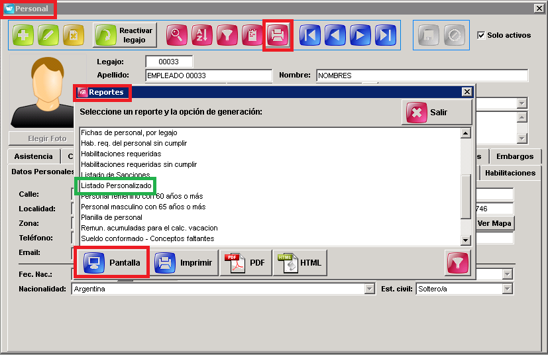Image resolution: width=548 pixels, height=355 pixels.
Task: Click the Apellido input field
Action: point(209,76)
